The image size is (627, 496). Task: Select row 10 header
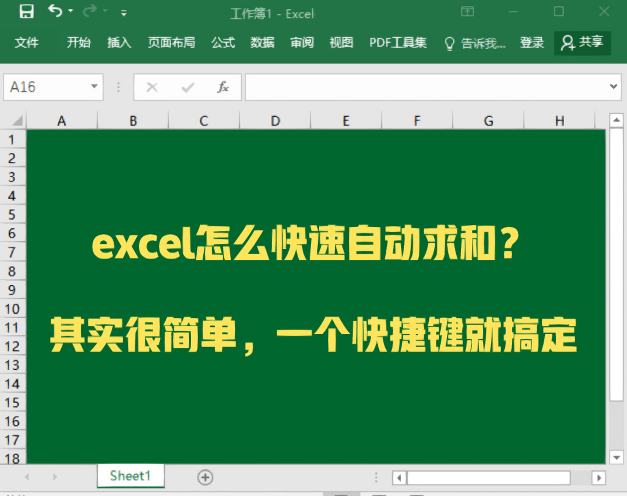12,309
